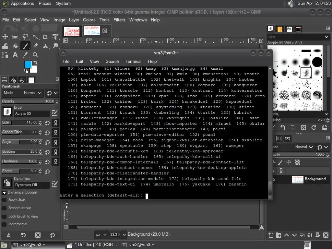Toggle Lock brush to view
The image size is (332, 249).
click(x=4, y=216)
